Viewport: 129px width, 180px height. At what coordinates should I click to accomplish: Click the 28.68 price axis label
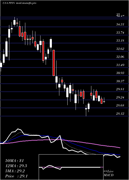click(x=120, y=105)
